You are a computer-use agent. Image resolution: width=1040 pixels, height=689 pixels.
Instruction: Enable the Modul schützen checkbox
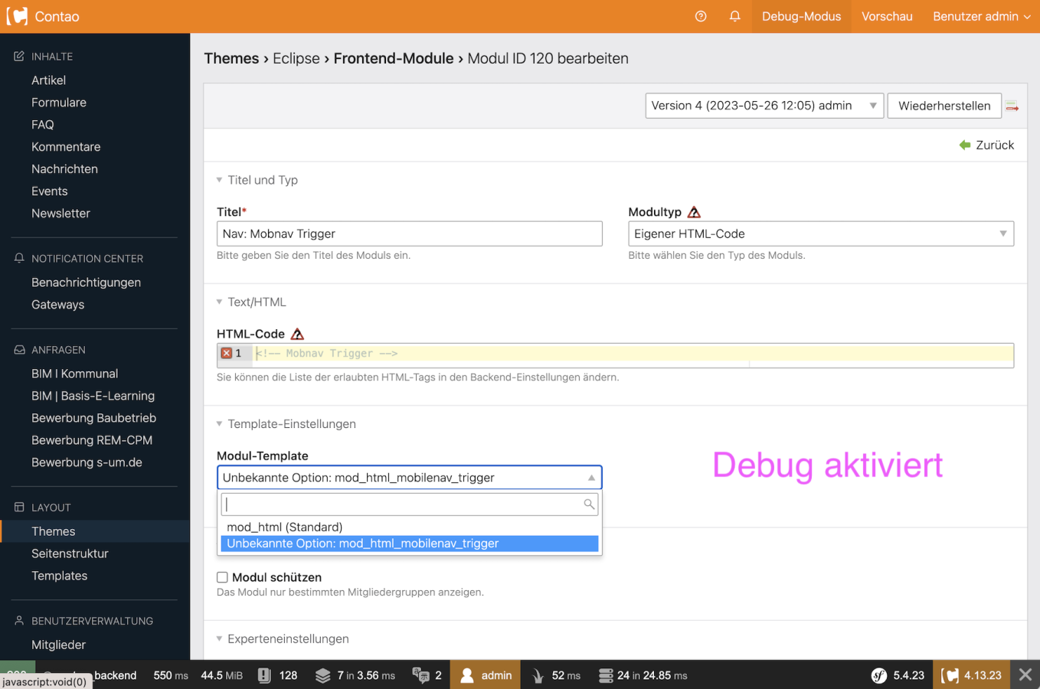[x=222, y=577]
